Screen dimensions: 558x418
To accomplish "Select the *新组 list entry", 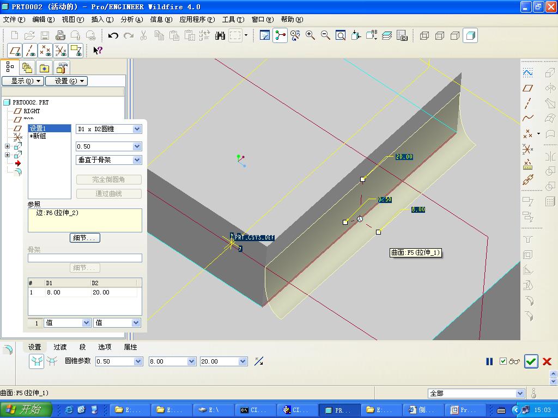I will point(38,136).
